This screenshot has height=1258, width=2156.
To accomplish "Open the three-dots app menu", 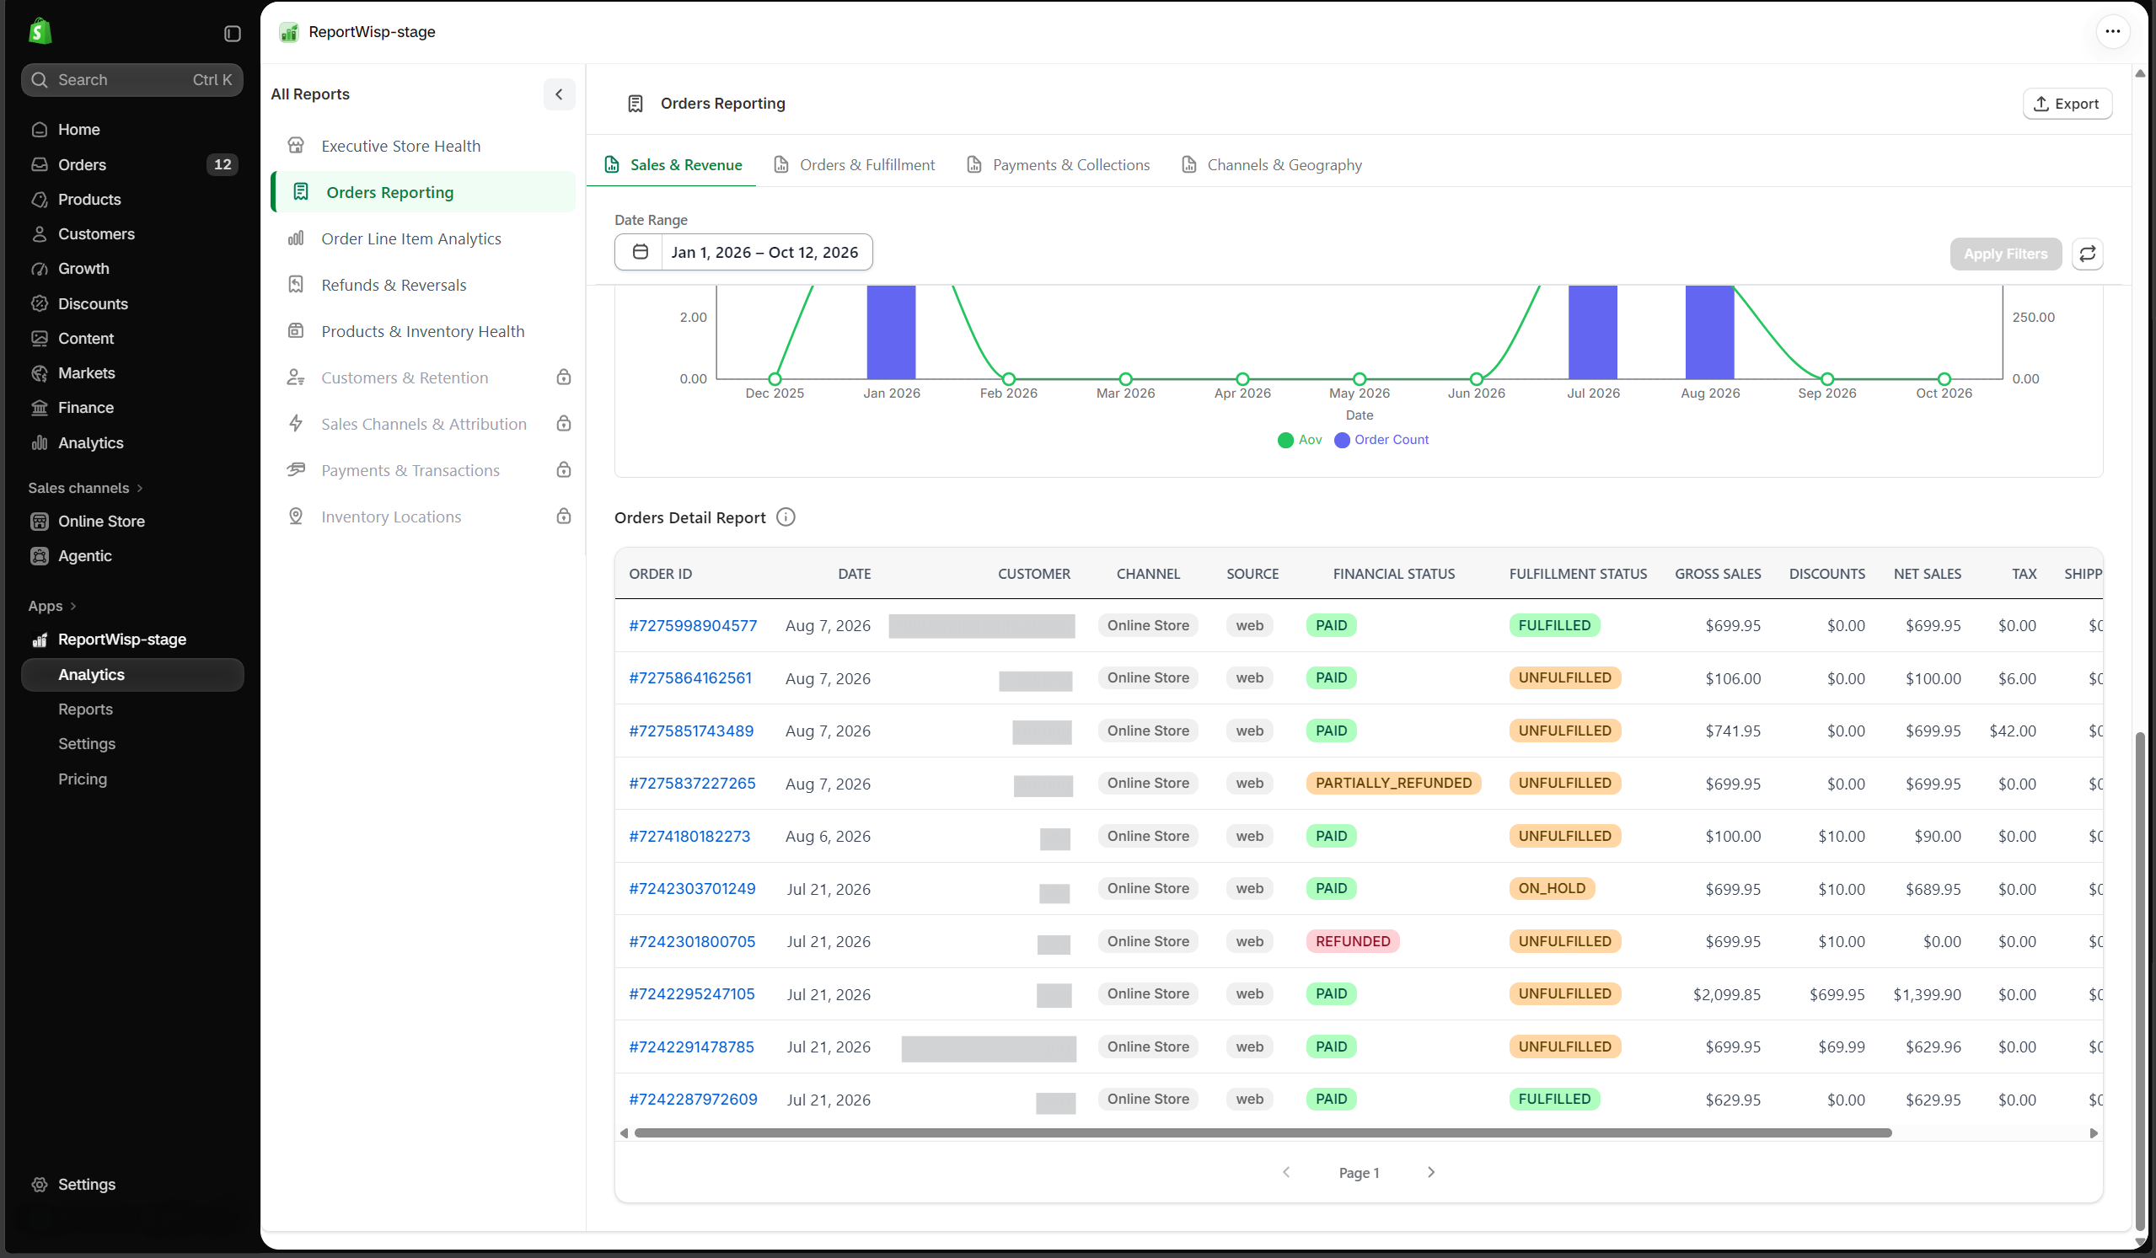I will pyautogui.click(x=2112, y=32).
